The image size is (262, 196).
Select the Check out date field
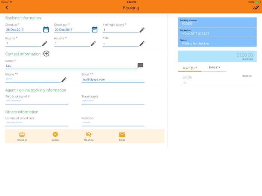tap(72, 30)
